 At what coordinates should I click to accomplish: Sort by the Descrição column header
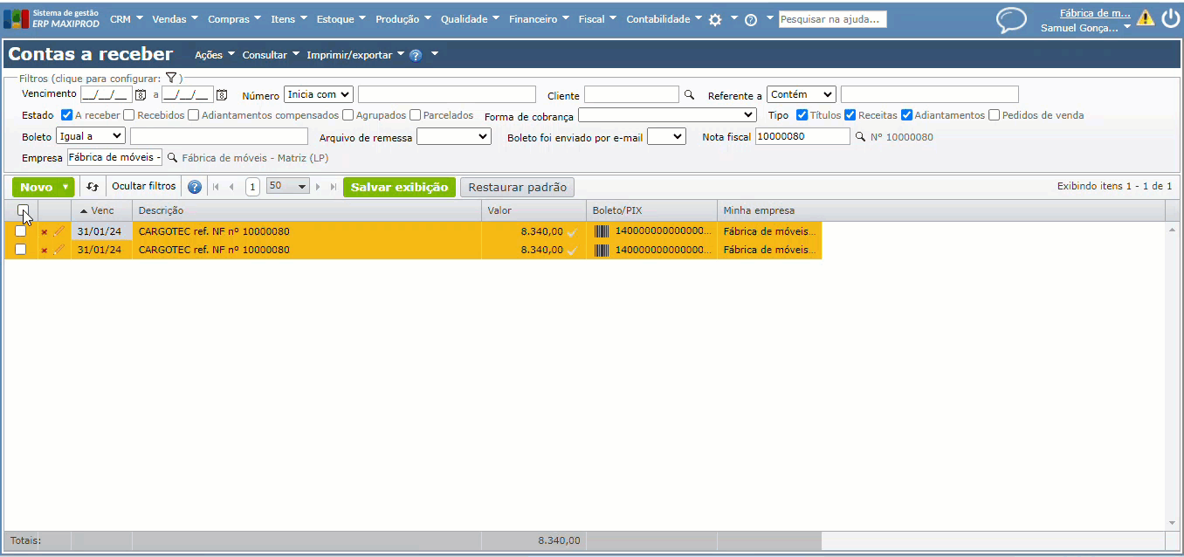tap(306, 210)
